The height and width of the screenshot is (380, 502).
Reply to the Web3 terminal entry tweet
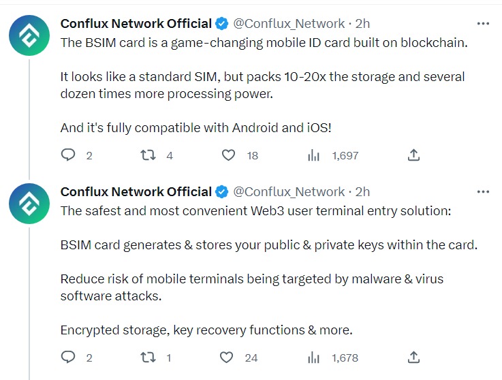(x=68, y=358)
